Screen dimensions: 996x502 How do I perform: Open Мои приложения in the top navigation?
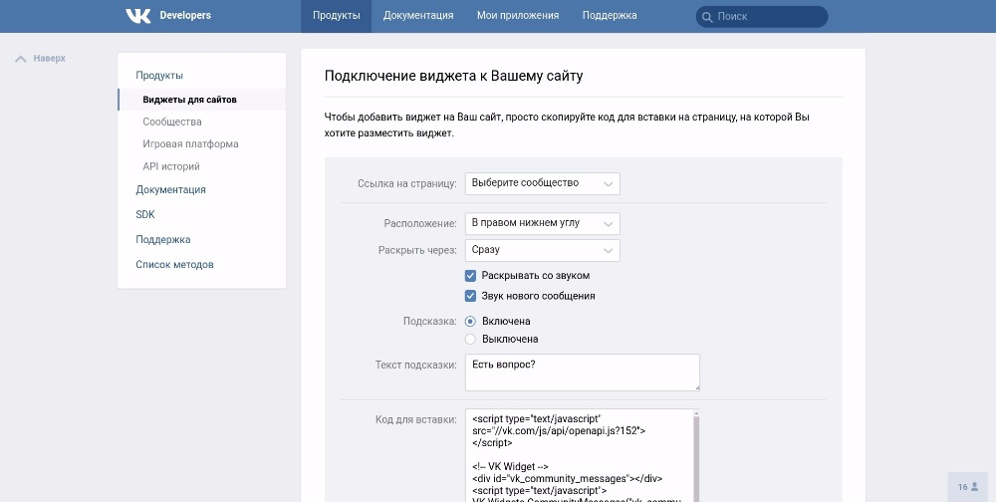coord(518,16)
